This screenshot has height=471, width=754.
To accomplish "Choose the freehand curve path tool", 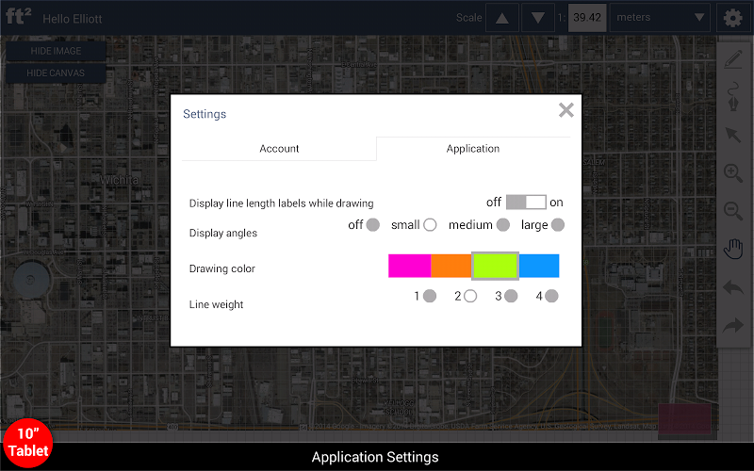I will point(732,97).
